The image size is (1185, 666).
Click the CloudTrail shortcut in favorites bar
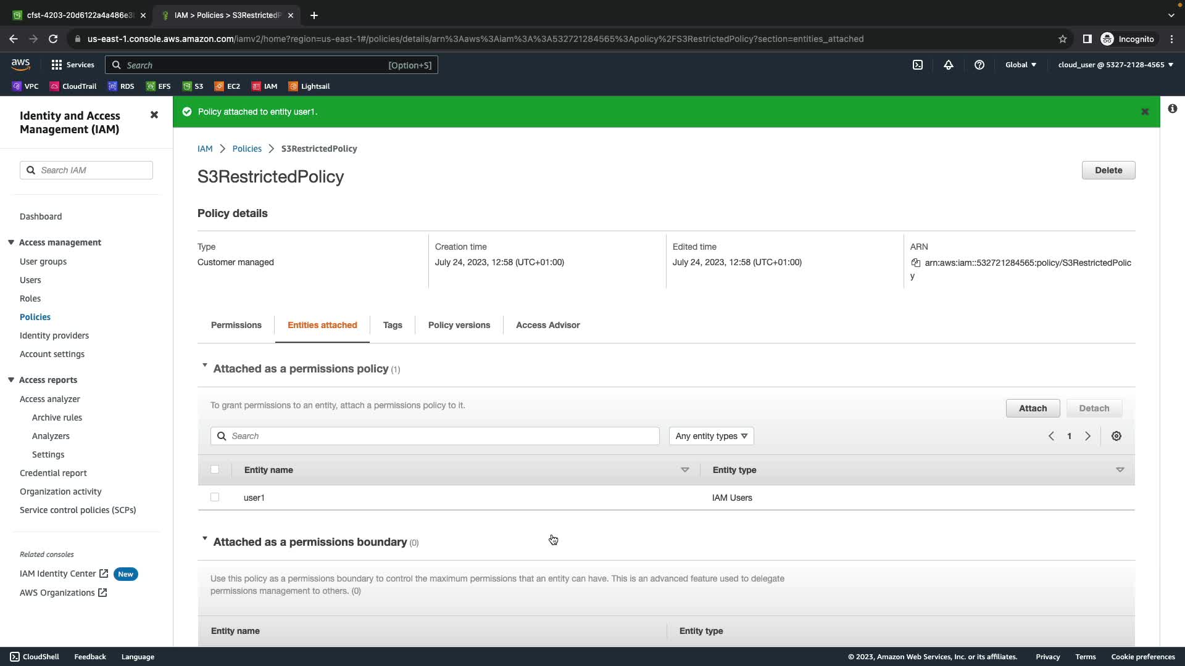(x=73, y=86)
